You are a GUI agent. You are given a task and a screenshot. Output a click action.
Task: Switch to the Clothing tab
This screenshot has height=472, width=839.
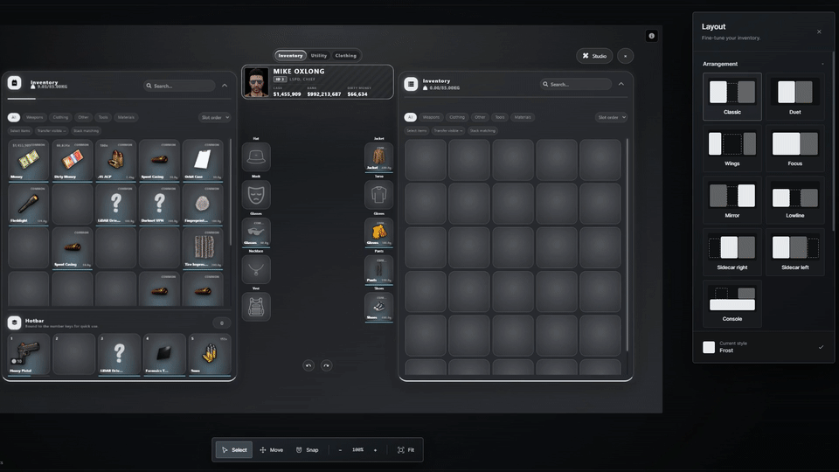[346, 56]
